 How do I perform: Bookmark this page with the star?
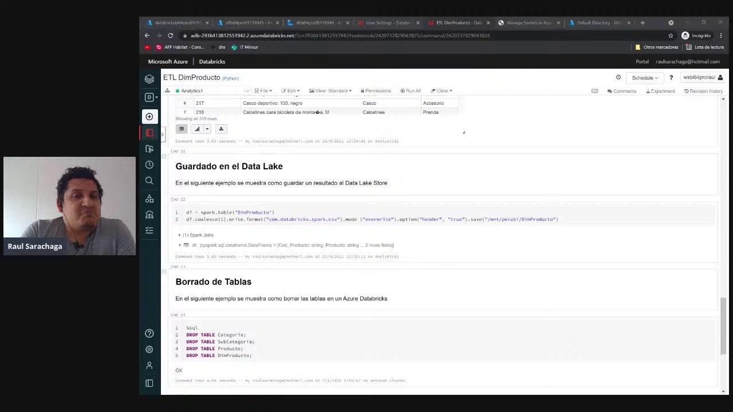pyautogui.click(x=671, y=35)
